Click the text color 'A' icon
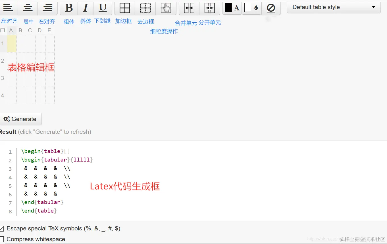Screen dimensions: 387x244 tap(232, 8)
